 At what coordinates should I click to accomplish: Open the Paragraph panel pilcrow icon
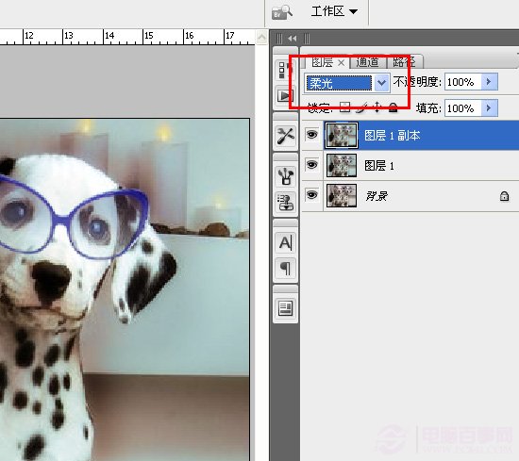286,268
